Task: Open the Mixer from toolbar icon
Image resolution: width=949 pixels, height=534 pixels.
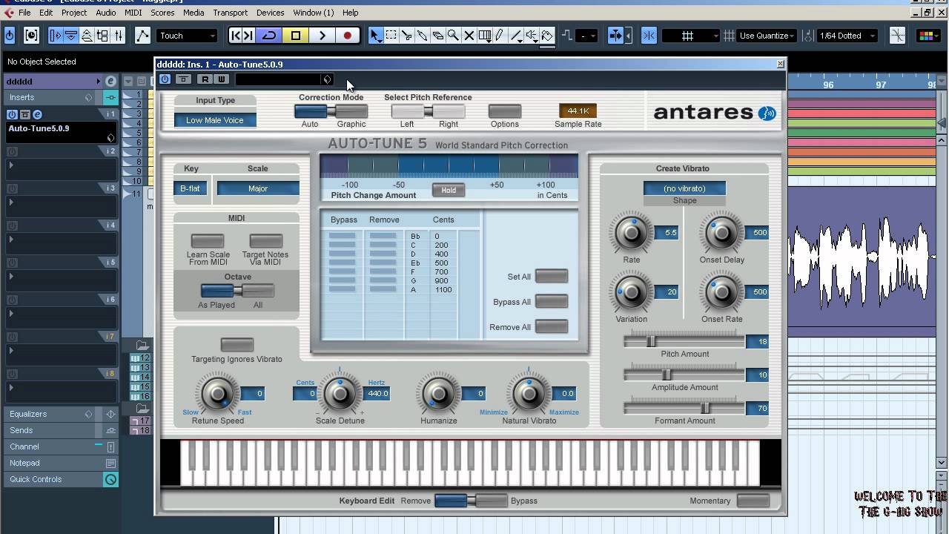Action: pos(118,35)
